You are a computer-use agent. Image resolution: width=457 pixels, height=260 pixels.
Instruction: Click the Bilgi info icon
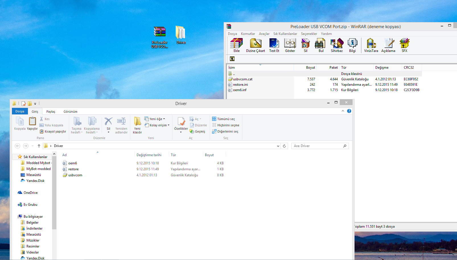coord(352,45)
